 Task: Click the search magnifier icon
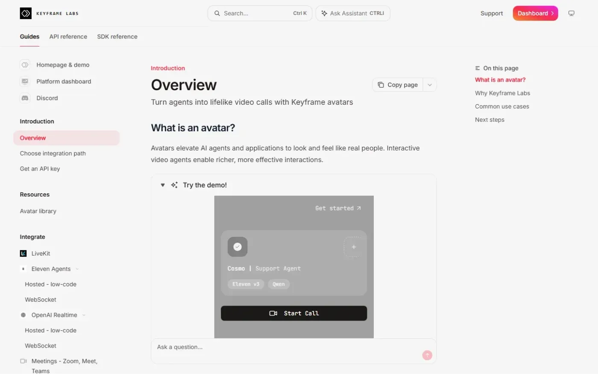point(217,13)
